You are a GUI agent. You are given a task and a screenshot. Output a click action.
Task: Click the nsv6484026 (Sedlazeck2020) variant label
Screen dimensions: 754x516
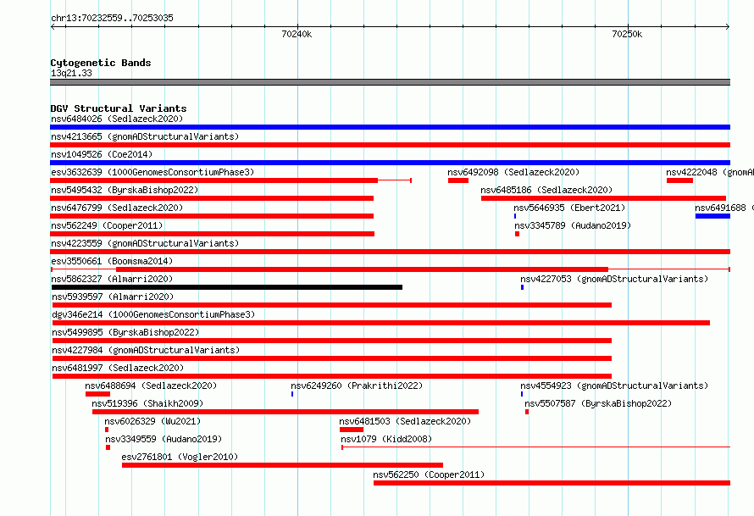click(x=117, y=119)
